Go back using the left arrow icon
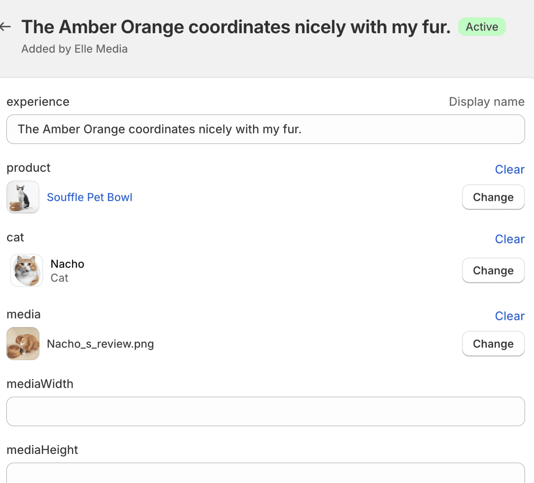Screen dimensions: 534x483 (5, 27)
